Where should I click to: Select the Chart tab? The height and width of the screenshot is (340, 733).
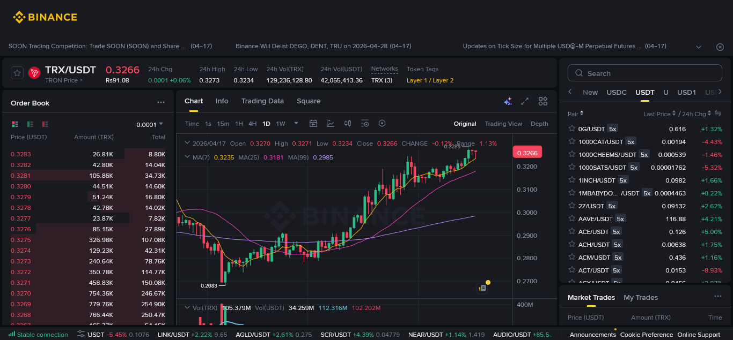[x=194, y=101]
